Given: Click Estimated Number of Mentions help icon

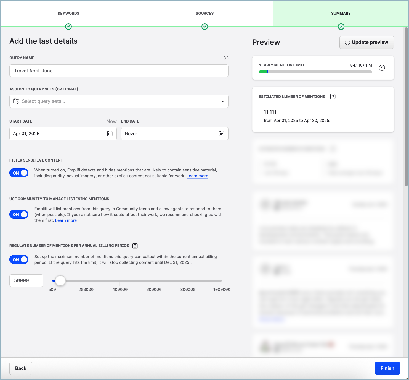Looking at the screenshot, I should pos(333,97).
